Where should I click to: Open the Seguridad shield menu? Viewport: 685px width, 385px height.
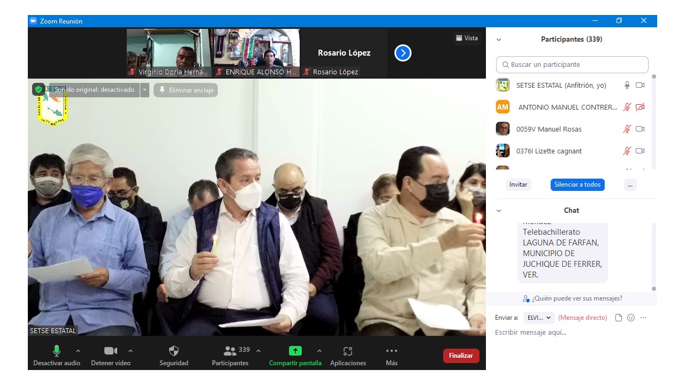[174, 356]
